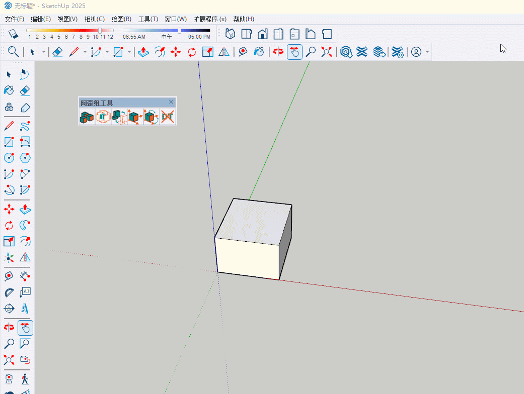Viewport: 524px width, 394px height.
Task: Click the top face of the box
Action: (x=254, y=221)
